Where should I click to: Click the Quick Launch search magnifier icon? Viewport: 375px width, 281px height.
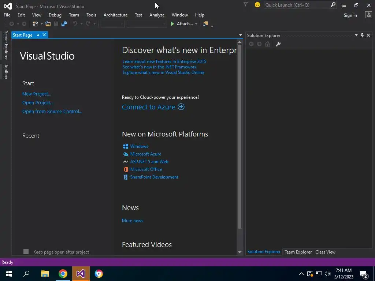[x=333, y=4]
